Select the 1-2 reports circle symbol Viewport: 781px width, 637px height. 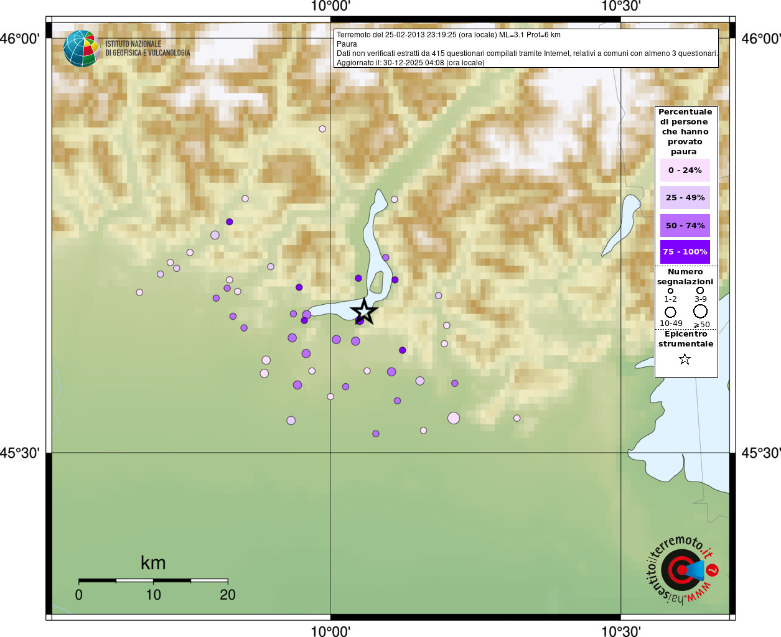point(670,291)
